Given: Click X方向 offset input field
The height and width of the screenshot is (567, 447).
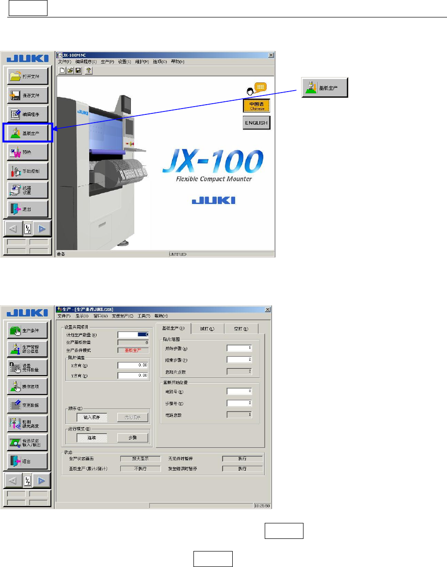Looking at the screenshot, I should point(133,365).
